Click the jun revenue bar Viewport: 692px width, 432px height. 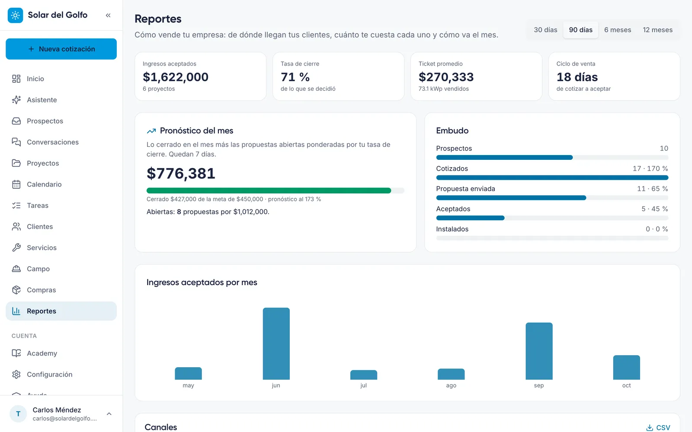click(276, 343)
